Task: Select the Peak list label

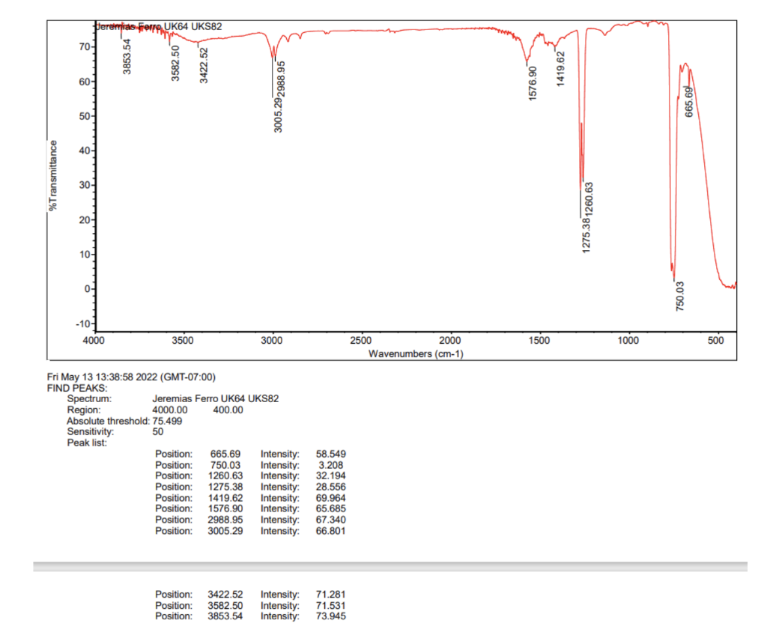Action: point(87,443)
